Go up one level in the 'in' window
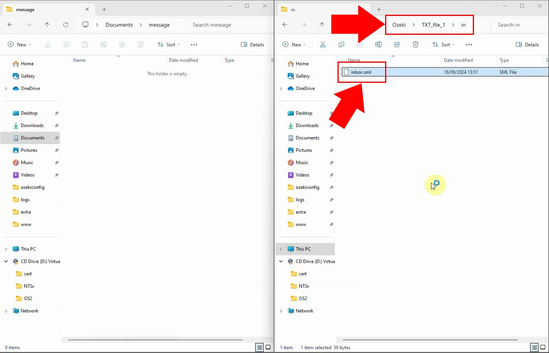The width and height of the screenshot is (549, 353). pyautogui.click(x=322, y=25)
